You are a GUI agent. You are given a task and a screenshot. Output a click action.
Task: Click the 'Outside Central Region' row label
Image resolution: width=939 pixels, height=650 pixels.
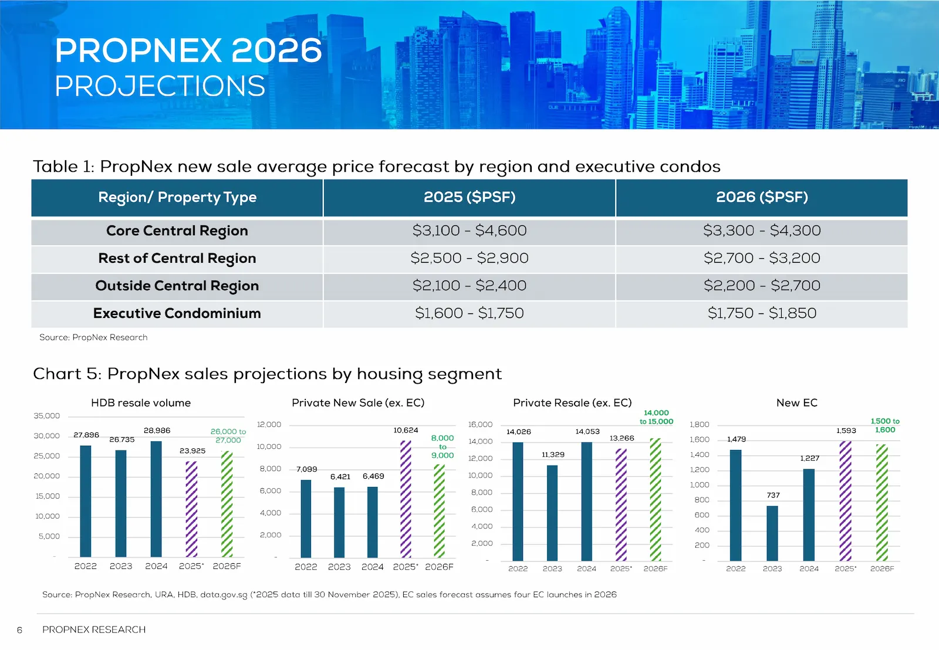click(x=177, y=286)
